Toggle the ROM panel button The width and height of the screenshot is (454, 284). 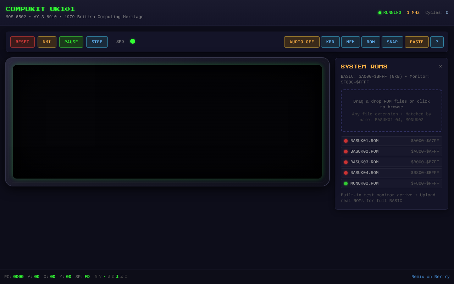pos(371,42)
